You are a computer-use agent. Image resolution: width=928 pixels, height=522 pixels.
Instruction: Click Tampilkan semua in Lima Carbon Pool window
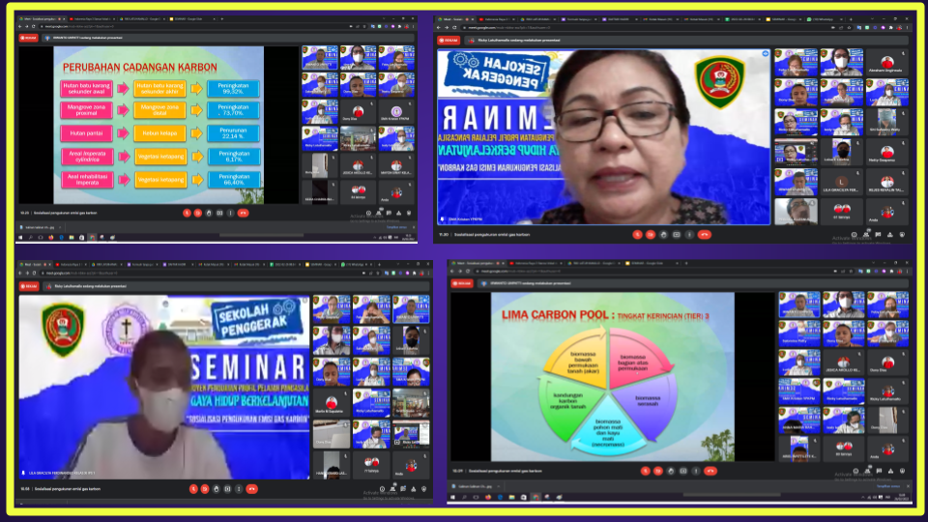(x=888, y=486)
